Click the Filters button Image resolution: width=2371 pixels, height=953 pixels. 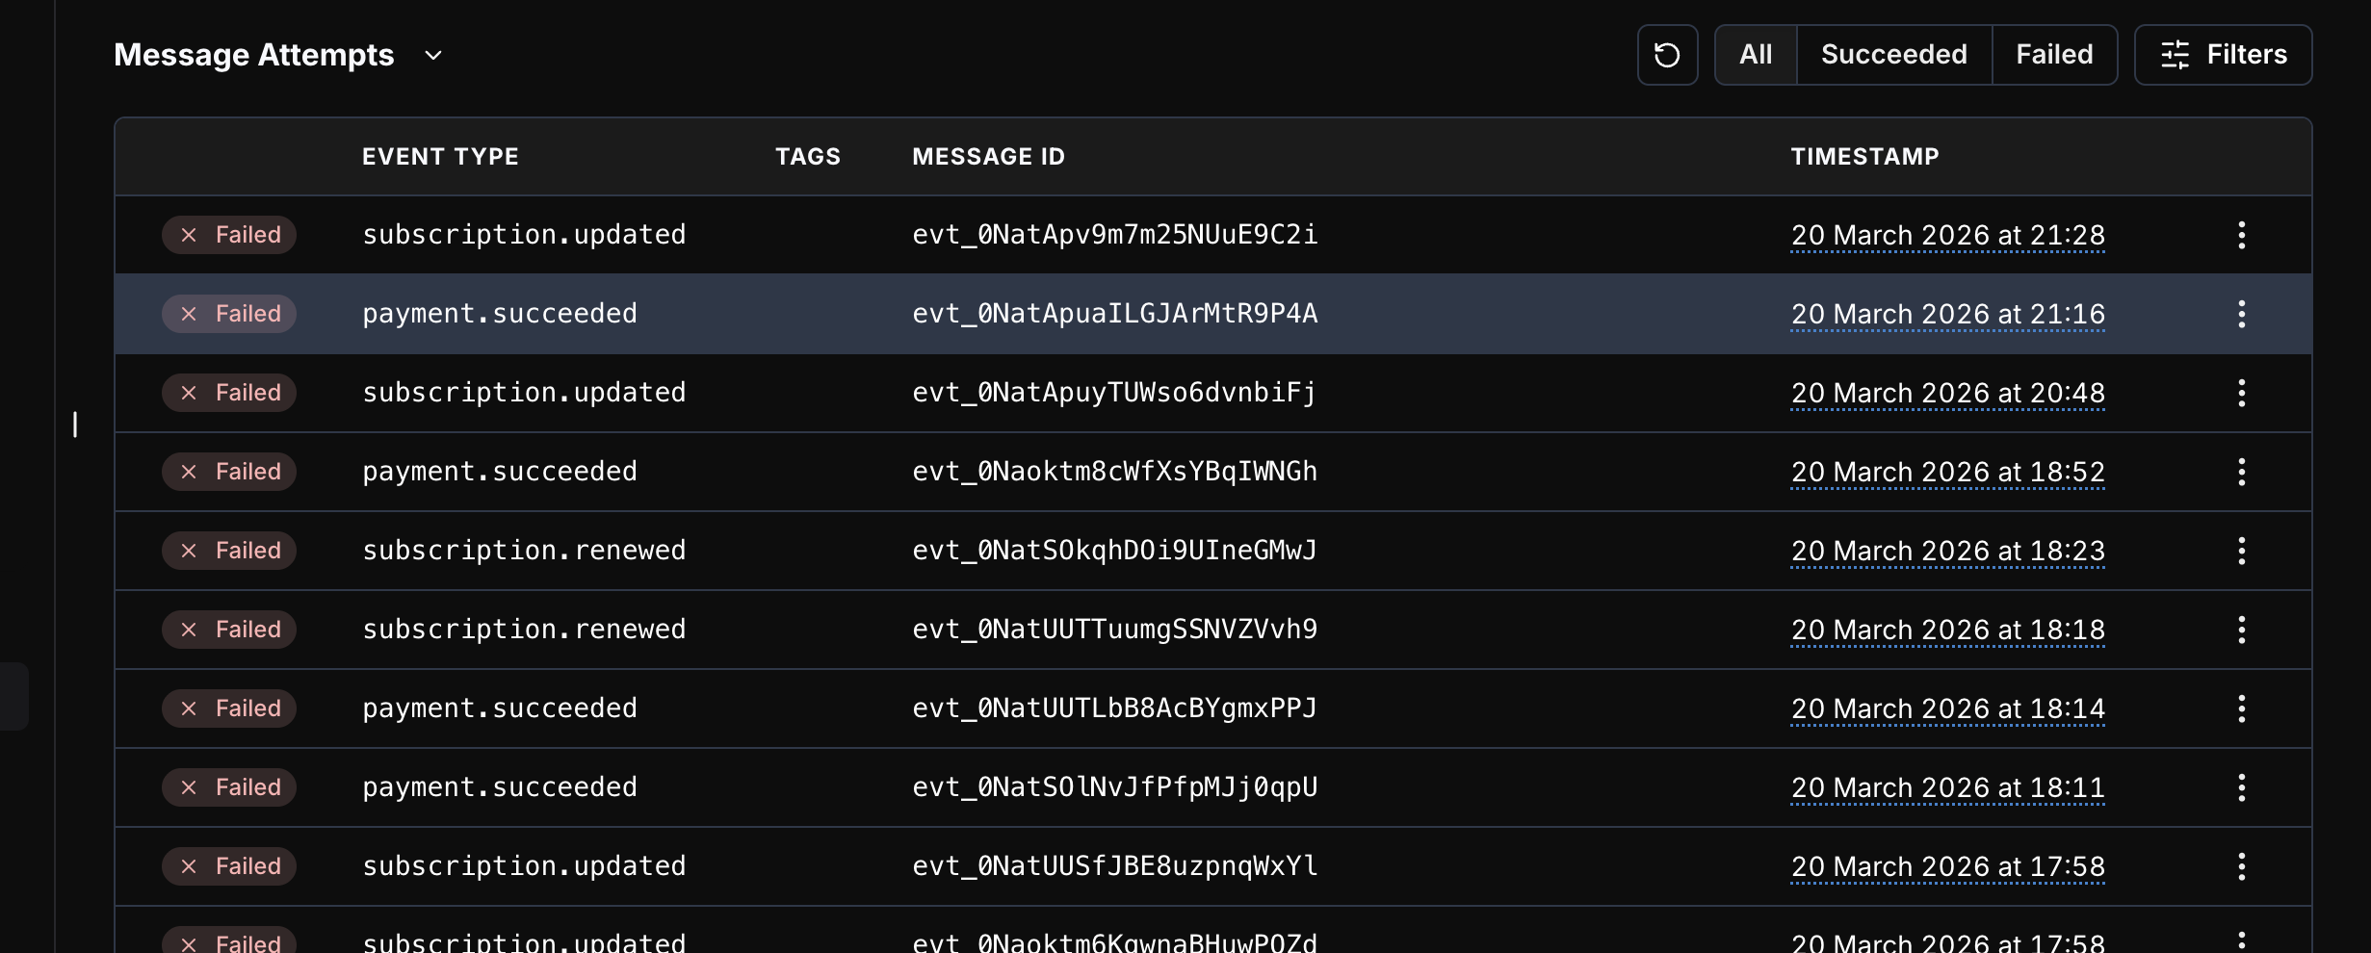click(2223, 55)
